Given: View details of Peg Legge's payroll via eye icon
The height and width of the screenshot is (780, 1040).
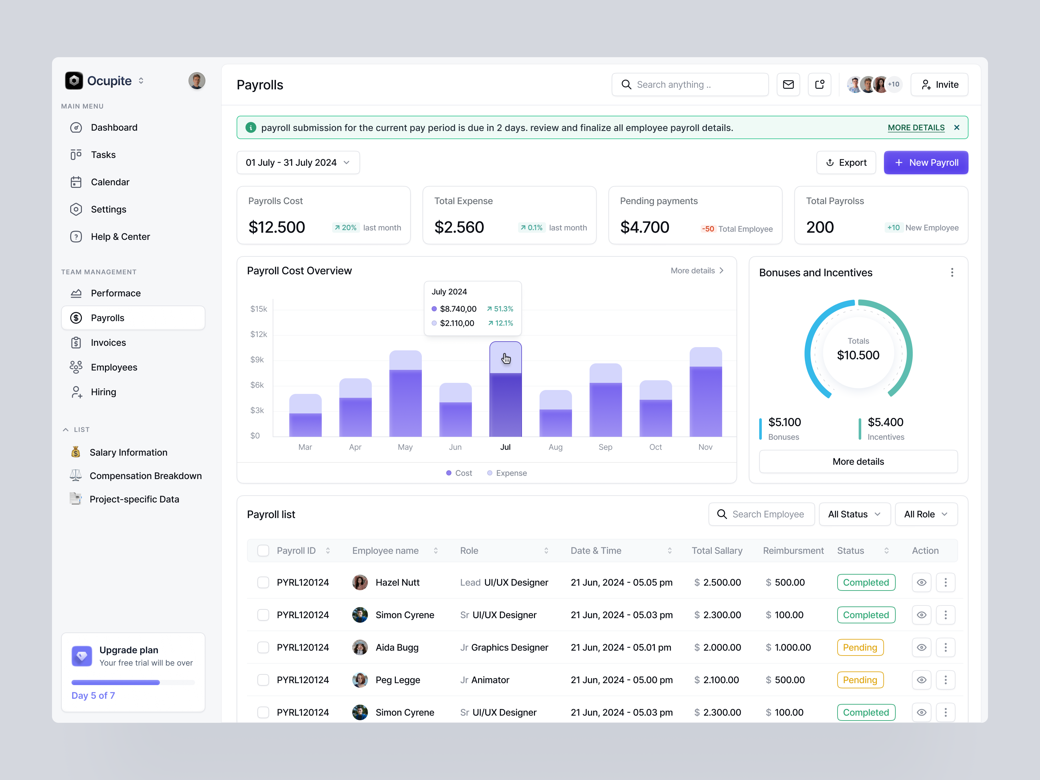Looking at the screenshot, I should 921,680.
